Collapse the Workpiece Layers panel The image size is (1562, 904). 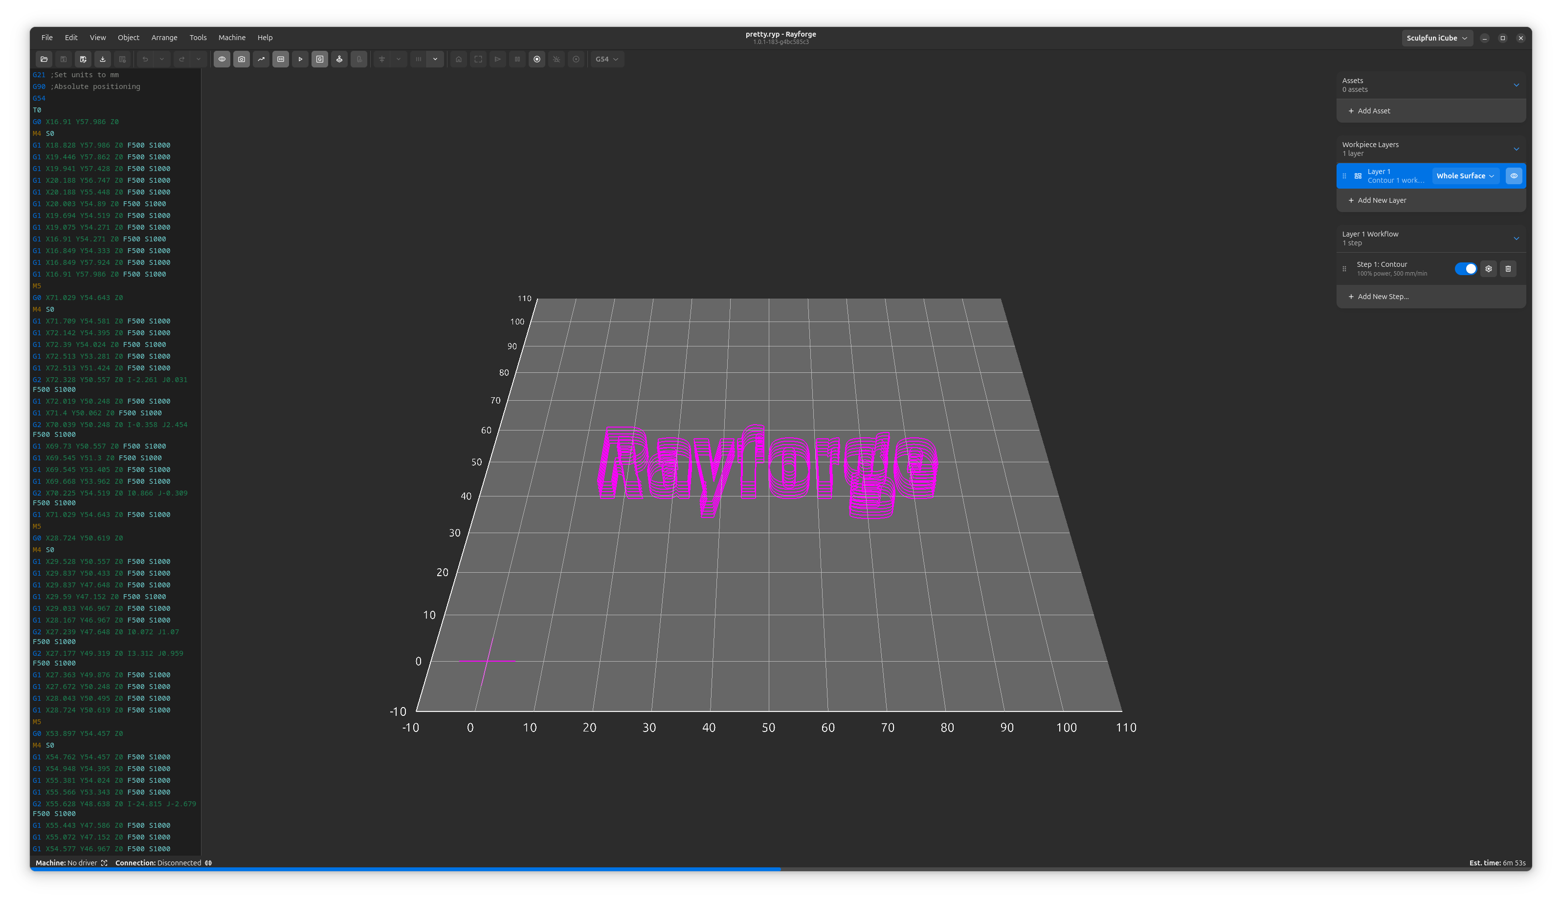pyautogui.click(x=1517, y=149)
